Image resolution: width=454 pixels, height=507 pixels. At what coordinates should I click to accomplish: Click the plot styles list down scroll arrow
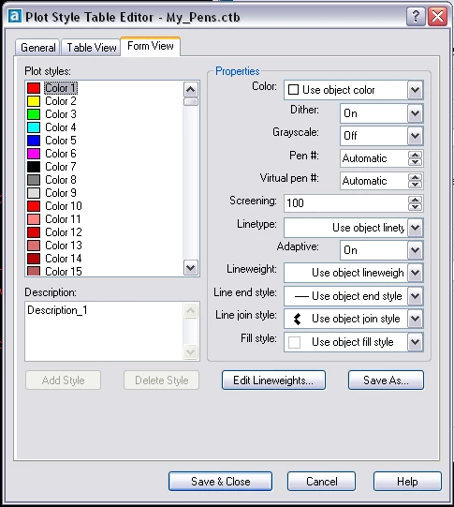click(191, 268)
